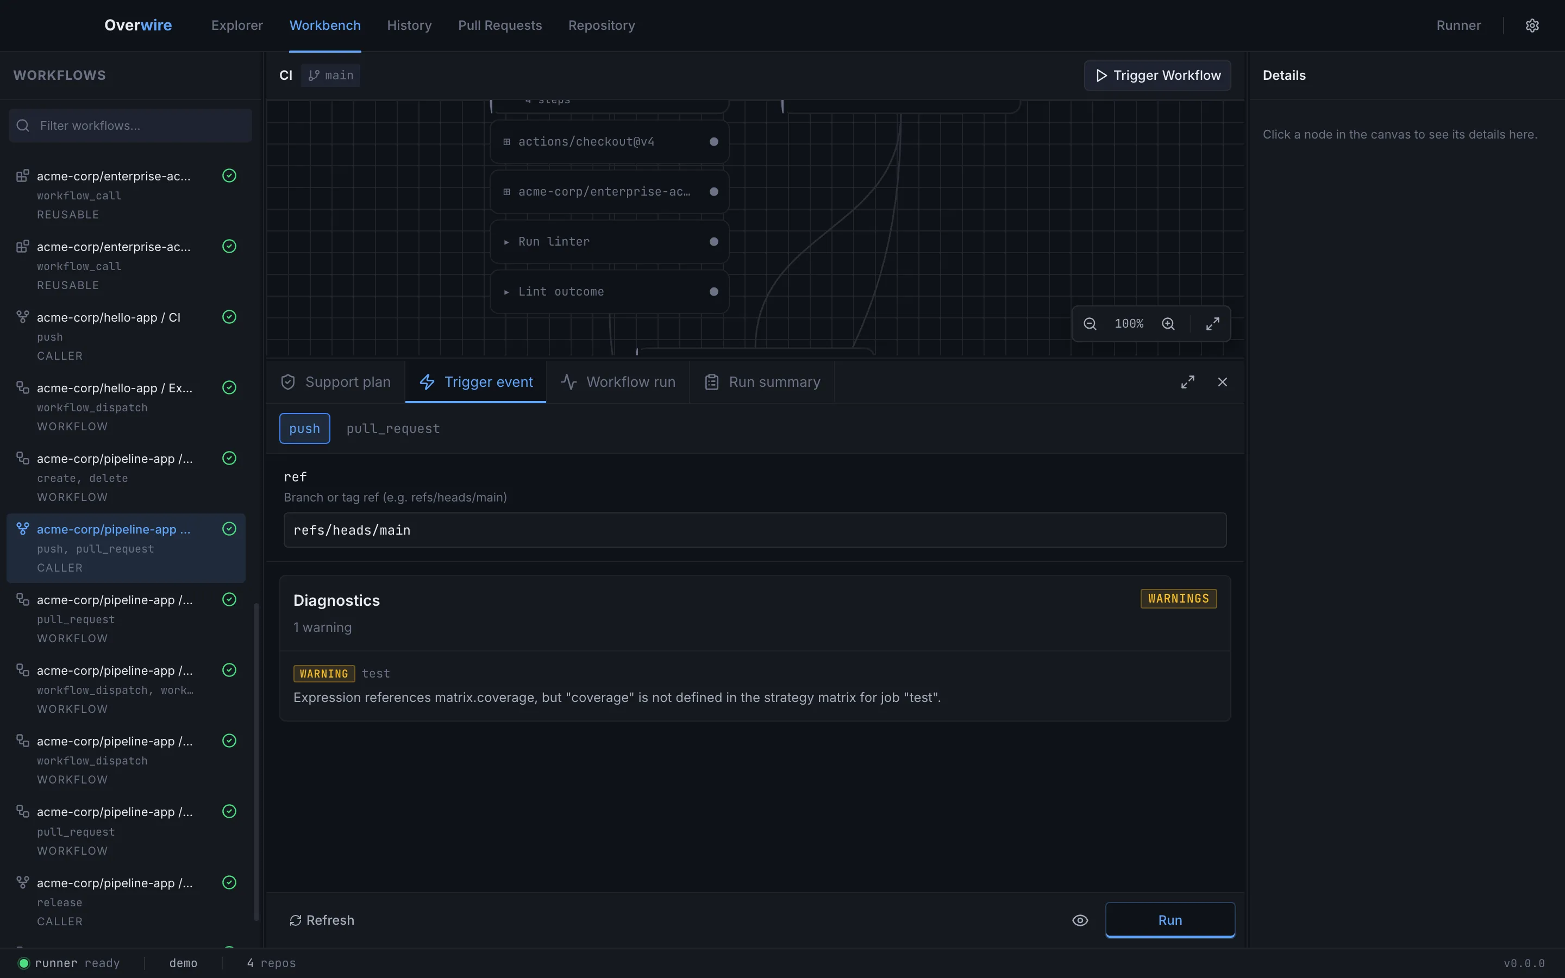Click the caller icon beside acme-corp/hello-app / CI
Screen dimensions: 1565x978
click(23, 317)
